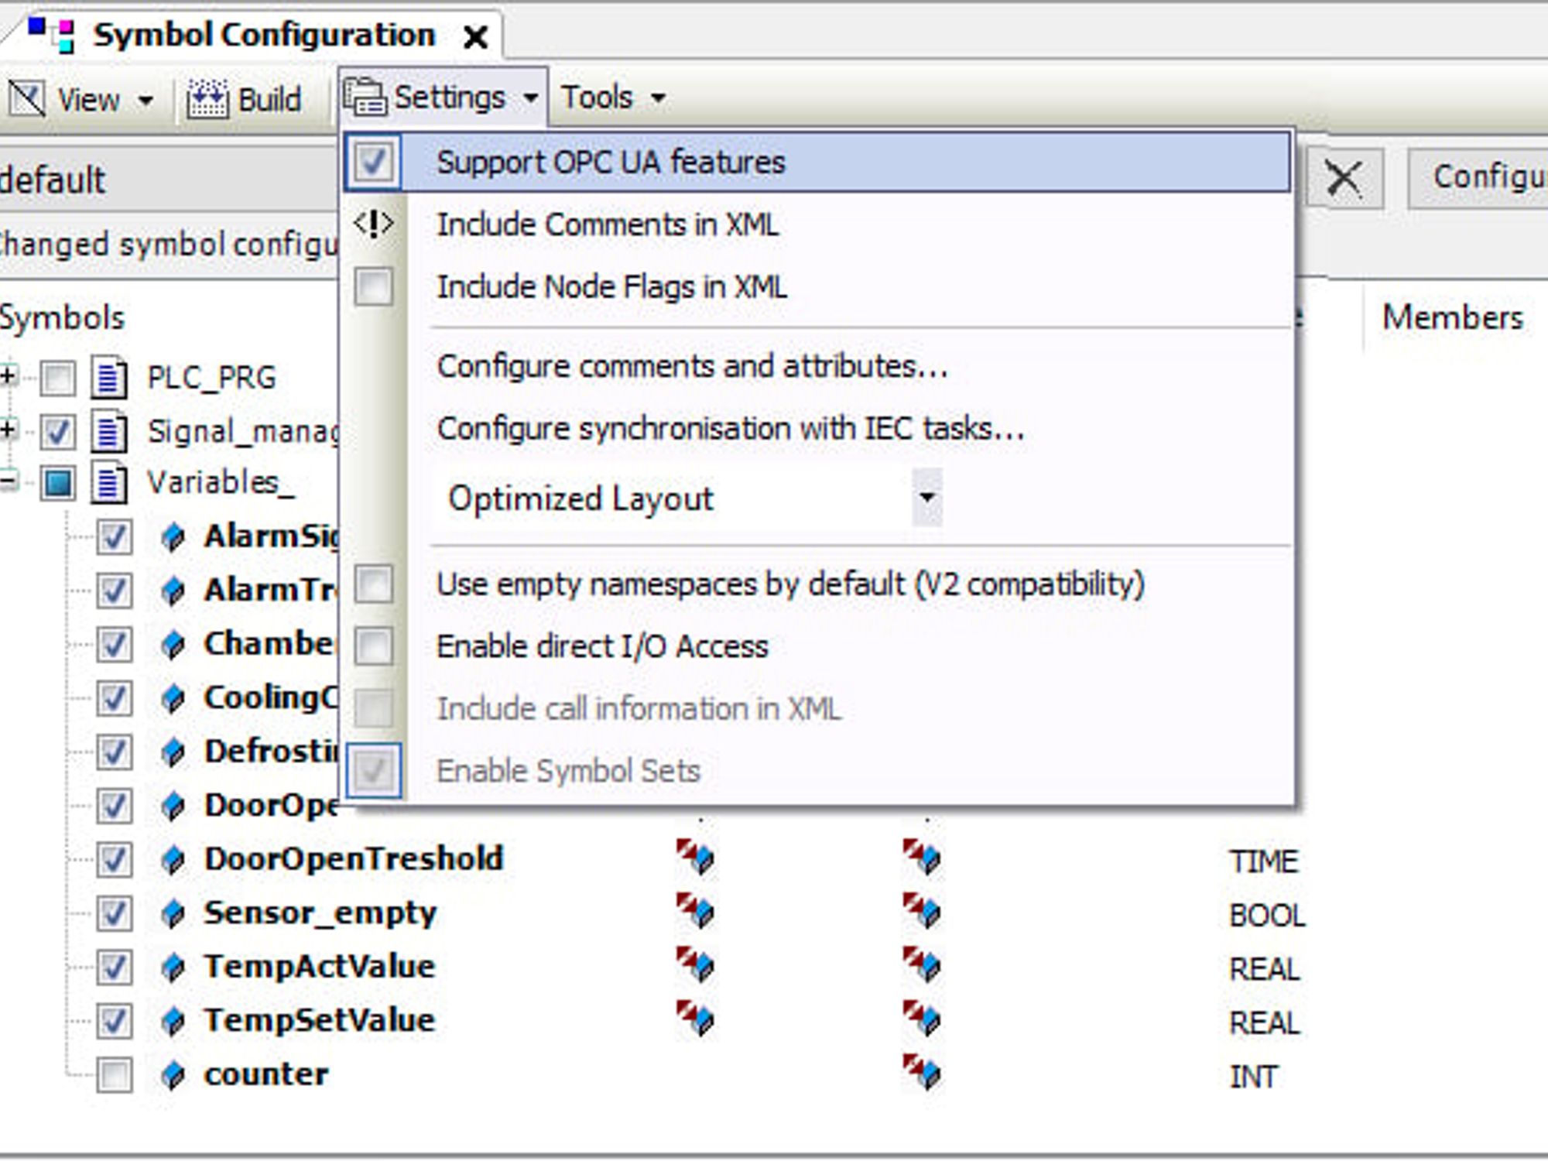Click the Build toolbar icon

coord(208,99)
